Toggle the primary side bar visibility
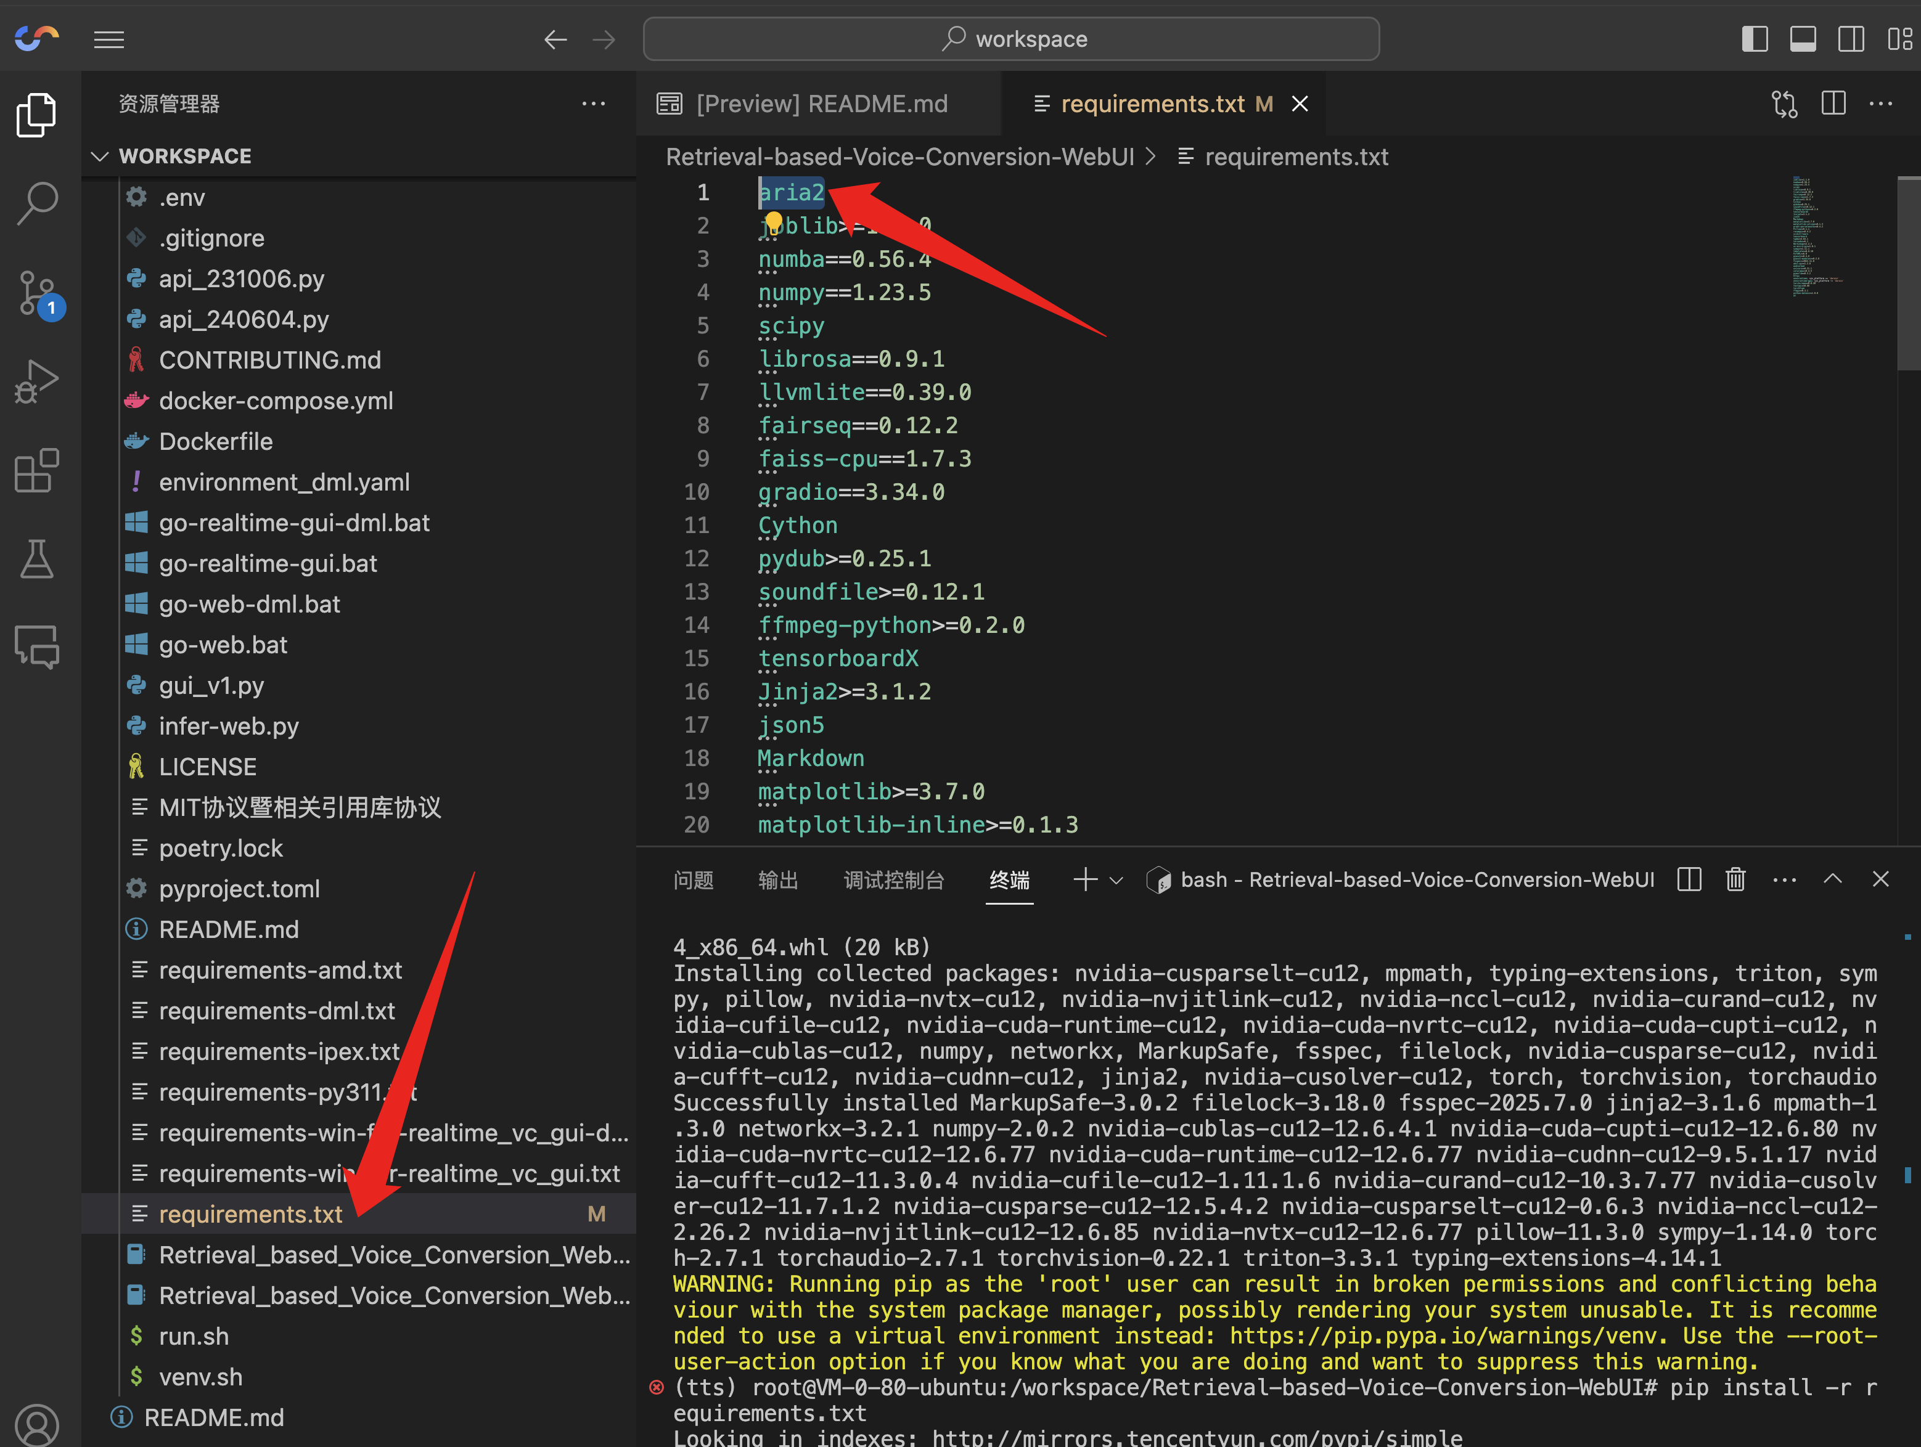The width and height of the screenshot is (1921, 1447). [1755, 39]
